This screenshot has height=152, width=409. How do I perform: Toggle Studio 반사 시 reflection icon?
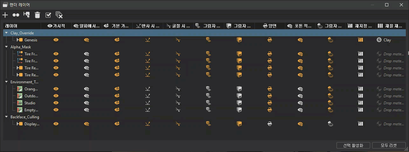coord(148,103)
